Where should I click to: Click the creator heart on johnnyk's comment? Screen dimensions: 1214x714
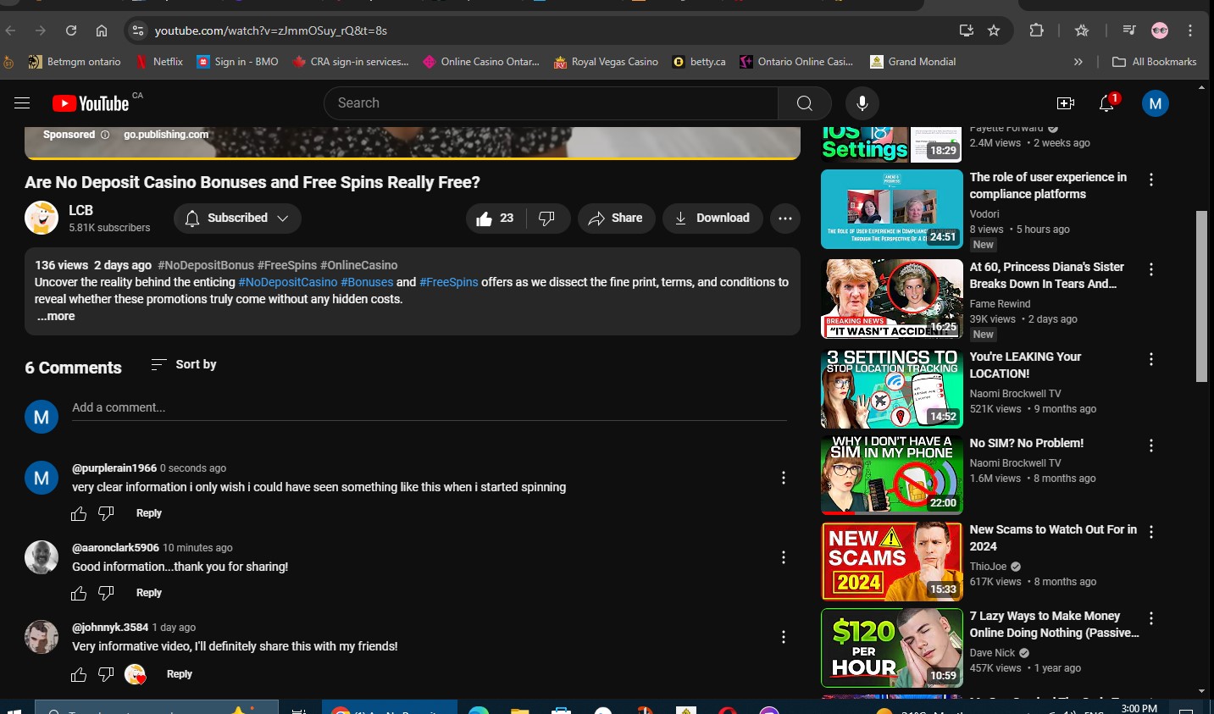(136, 674)
